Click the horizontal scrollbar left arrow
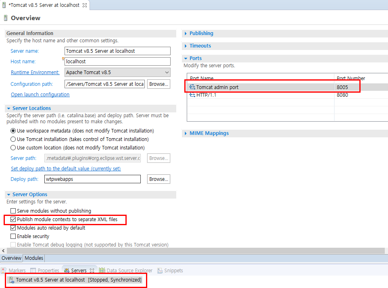Screen dimensions: 388x288 3,251
